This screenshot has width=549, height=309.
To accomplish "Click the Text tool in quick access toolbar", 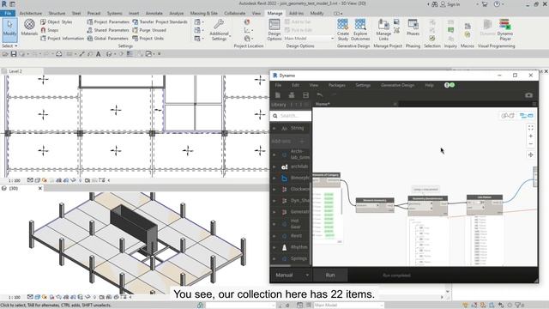I will pos(99,54).
